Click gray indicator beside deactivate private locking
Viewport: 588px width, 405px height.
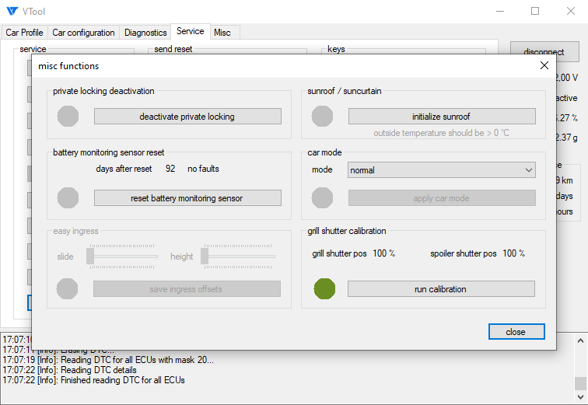[68, 117]
